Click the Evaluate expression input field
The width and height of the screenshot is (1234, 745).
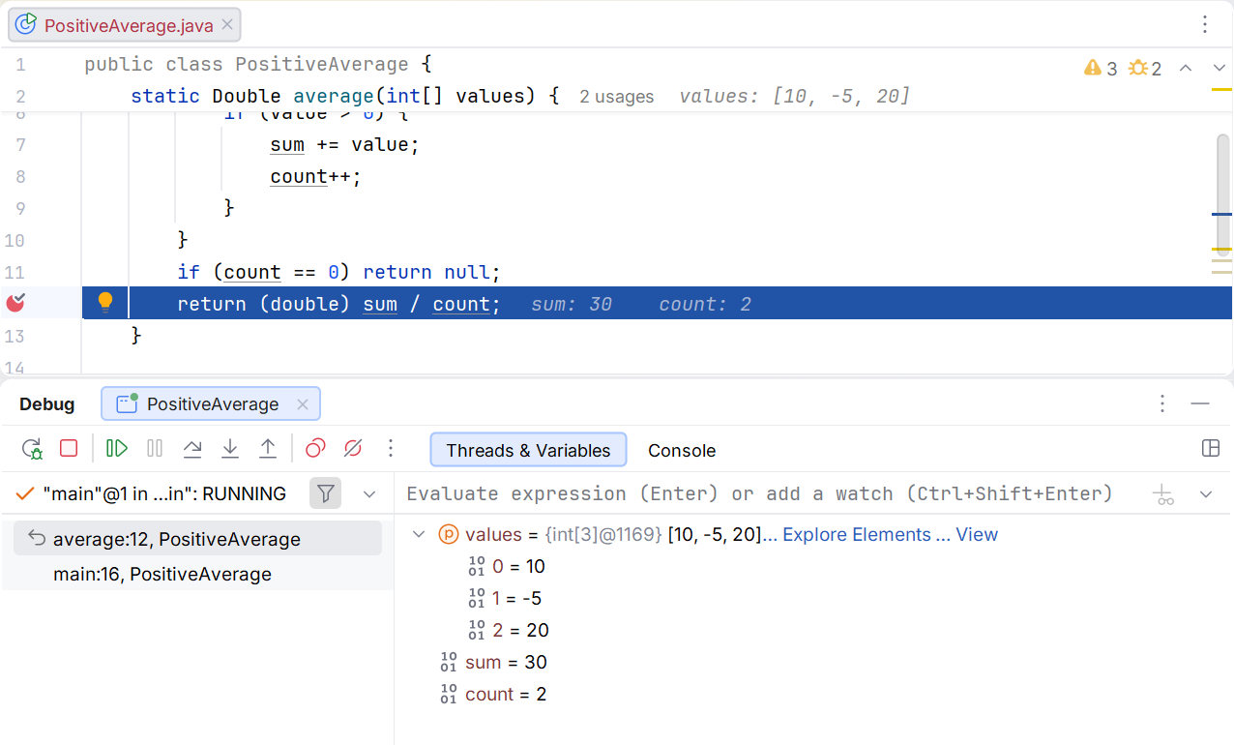tap(759, 493)
